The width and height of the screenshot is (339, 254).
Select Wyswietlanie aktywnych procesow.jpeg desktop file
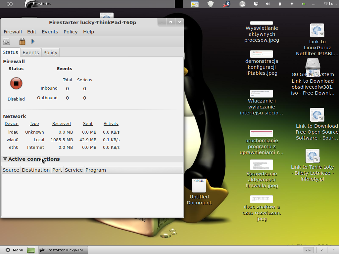click(x=262, y=32)
